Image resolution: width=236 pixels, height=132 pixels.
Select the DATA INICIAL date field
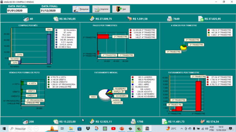tap(17, 11)
